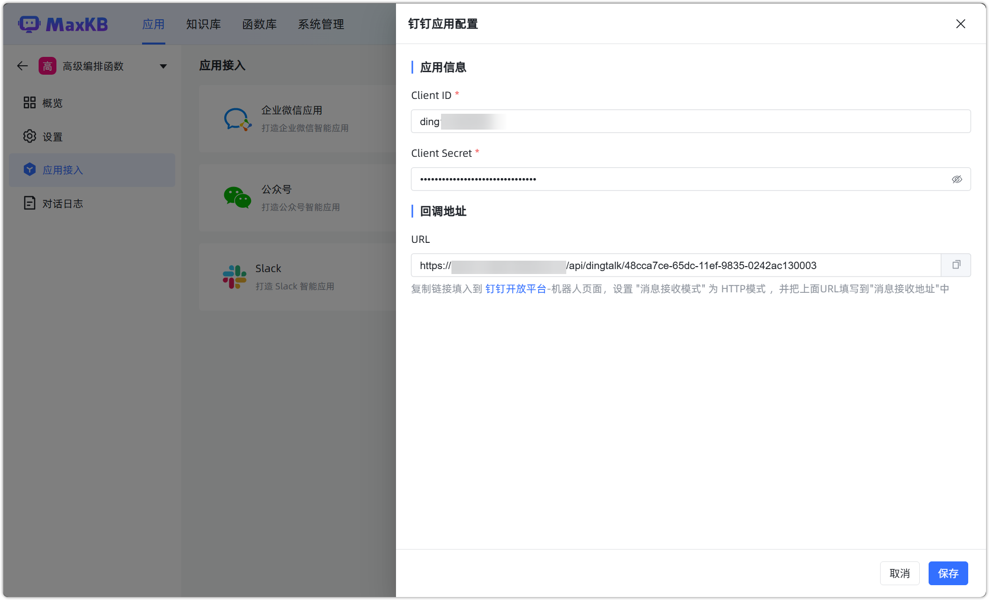Viewport: 989px width, 600px height.
Task: Switch to the 知识库 tab
Action: click(x=203, y=24)
